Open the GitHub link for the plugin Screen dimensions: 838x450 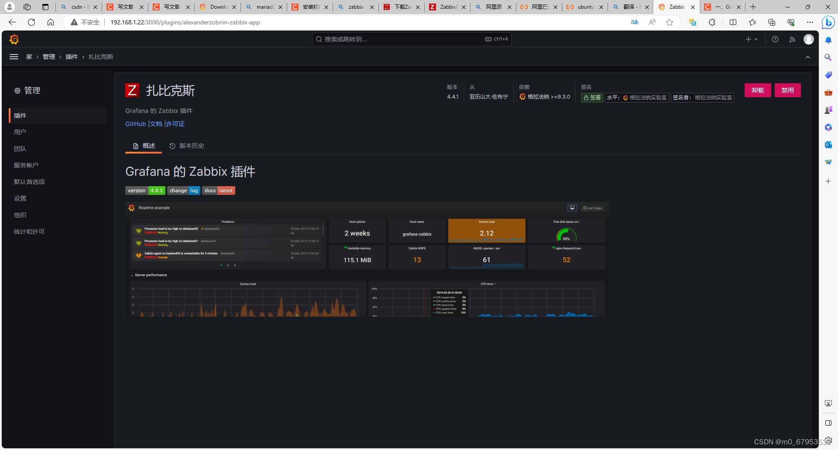(x=135, y=124)
